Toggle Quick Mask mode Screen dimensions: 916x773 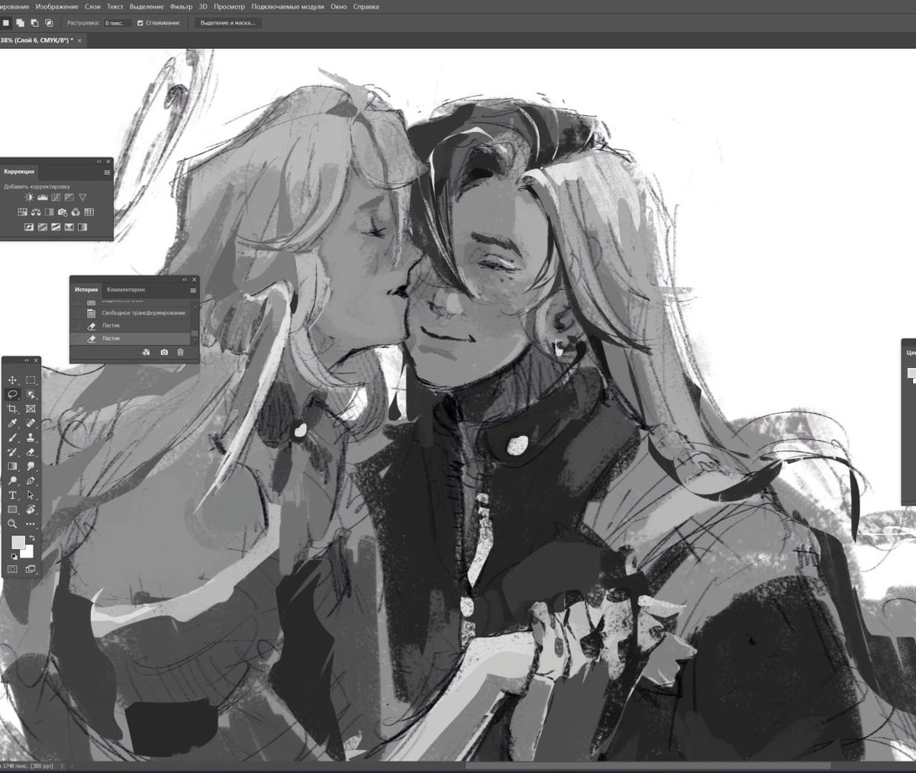pyautogui.click(x=12, y=569)
